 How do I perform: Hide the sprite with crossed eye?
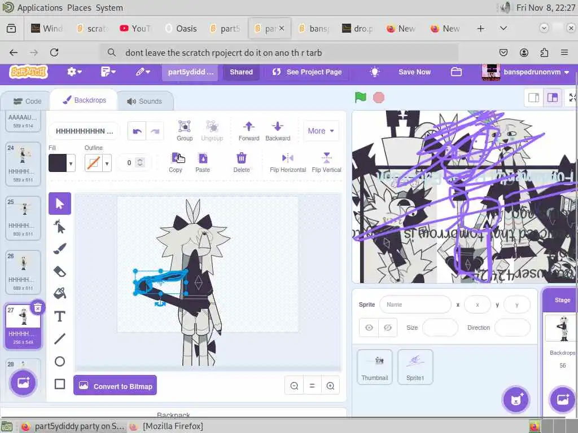387,328
